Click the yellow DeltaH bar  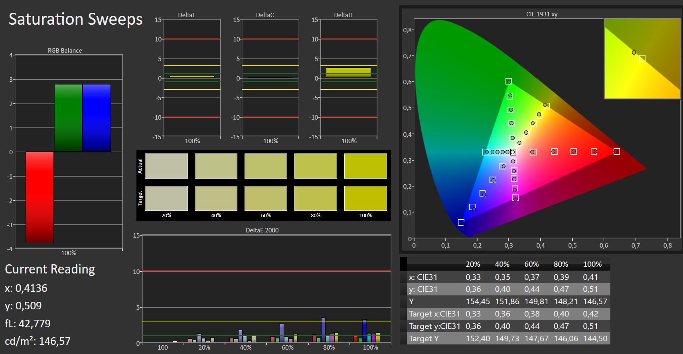coord(348,73)
